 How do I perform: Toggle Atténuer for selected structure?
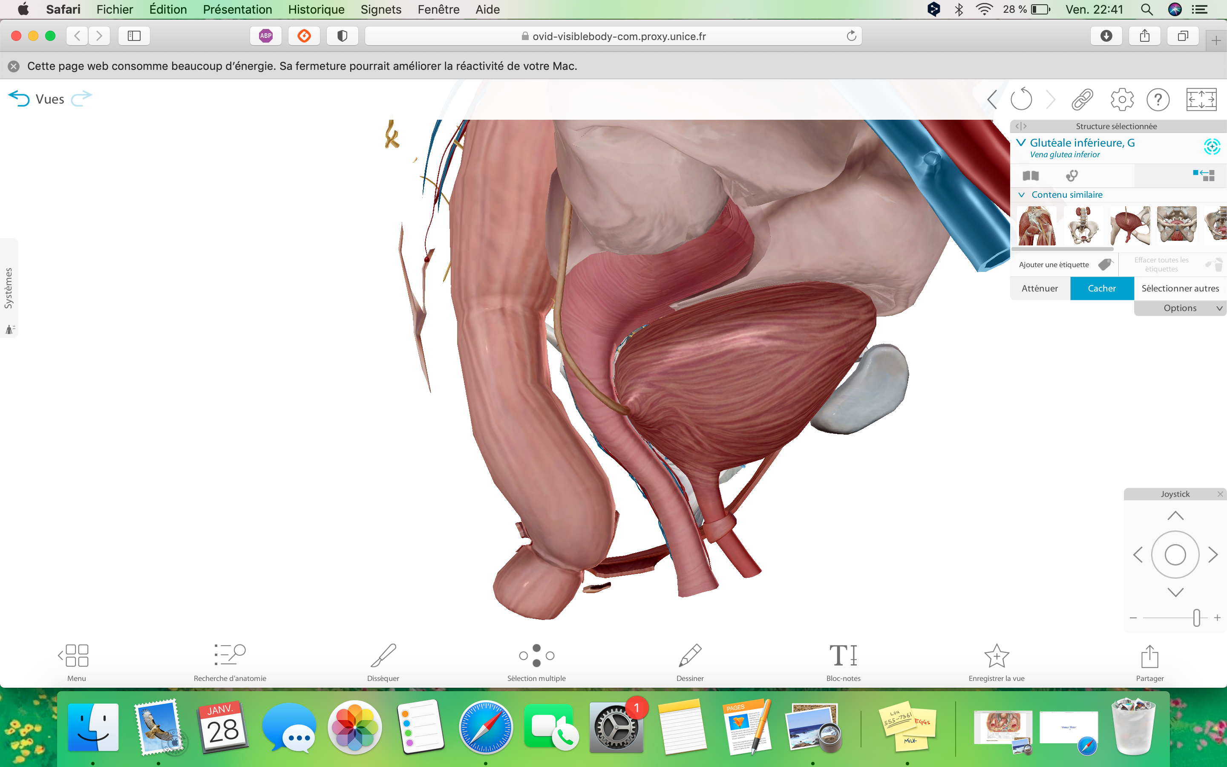[x=1040, y=288]
